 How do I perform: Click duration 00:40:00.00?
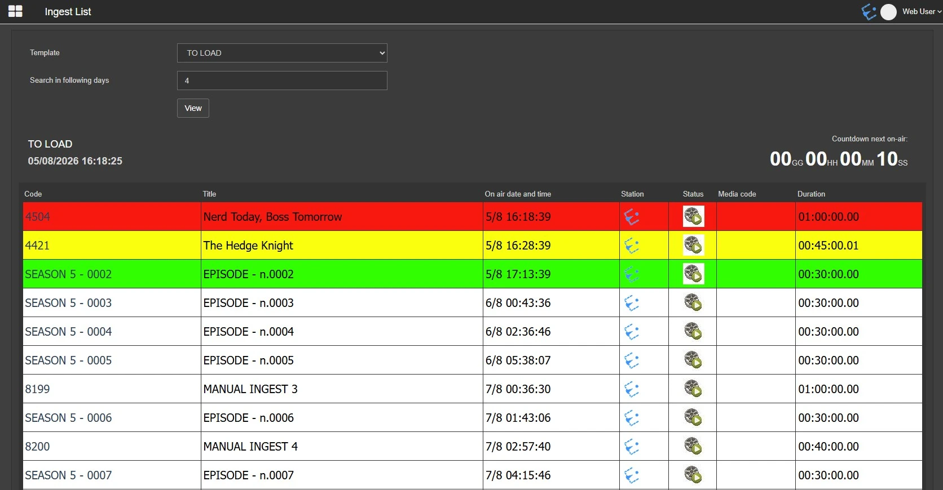coord(829,447)
